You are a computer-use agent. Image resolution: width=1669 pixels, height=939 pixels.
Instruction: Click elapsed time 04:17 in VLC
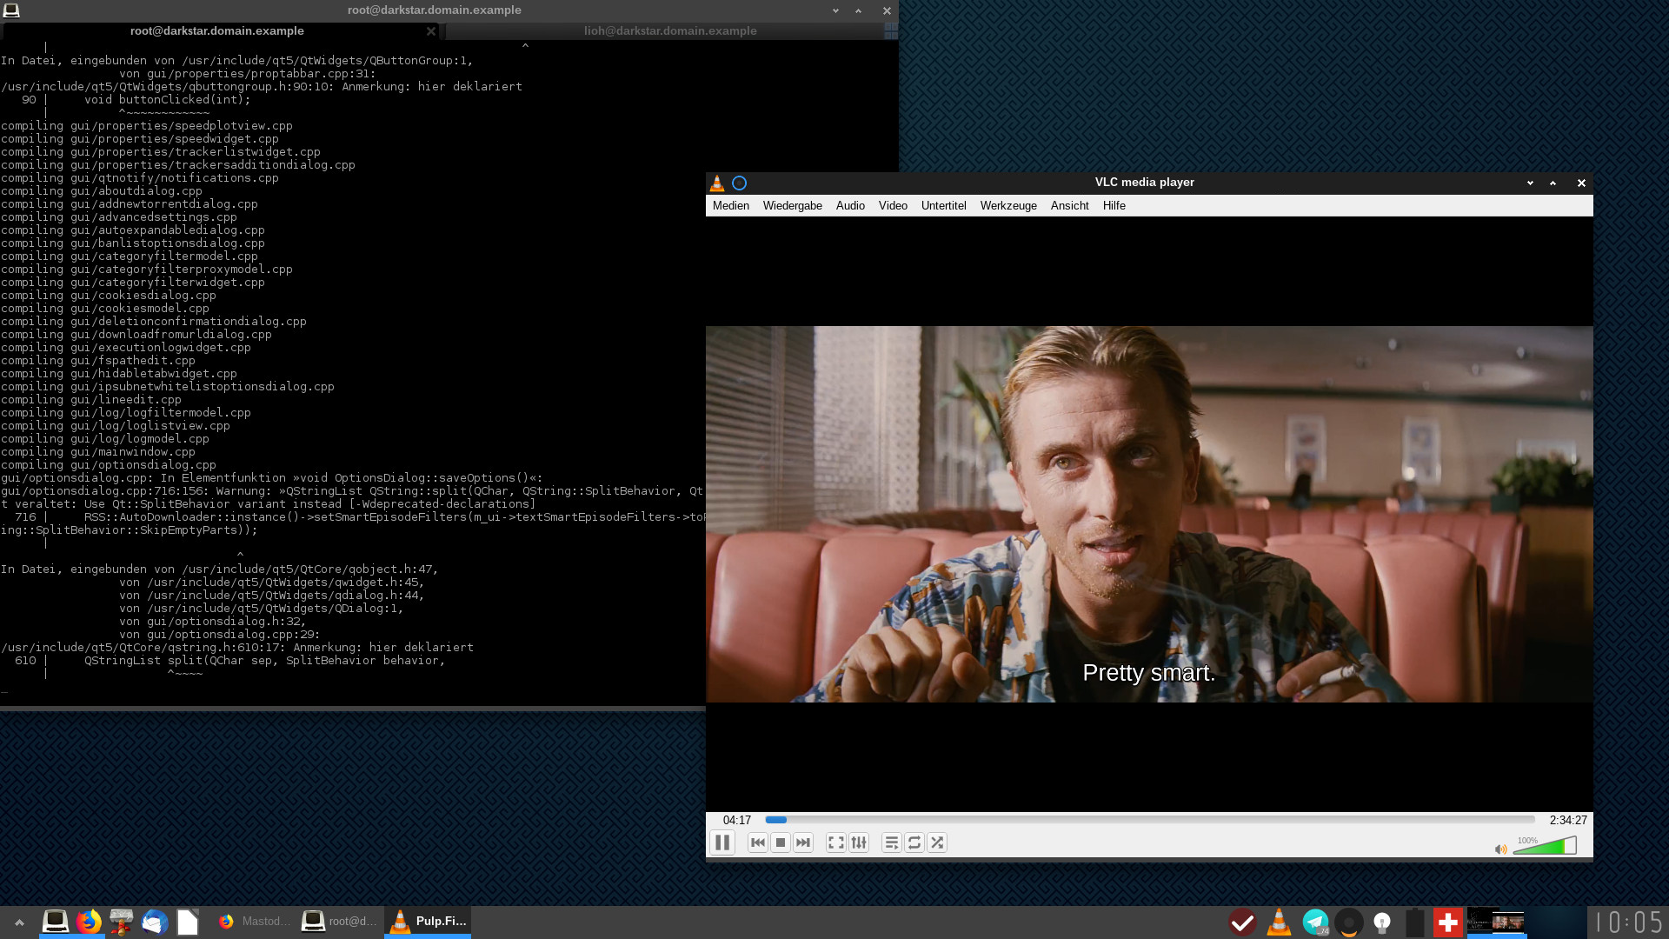[x=737, y=820]
